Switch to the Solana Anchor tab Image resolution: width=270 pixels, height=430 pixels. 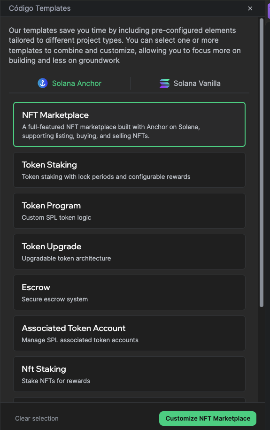click(x=69, y=83)
